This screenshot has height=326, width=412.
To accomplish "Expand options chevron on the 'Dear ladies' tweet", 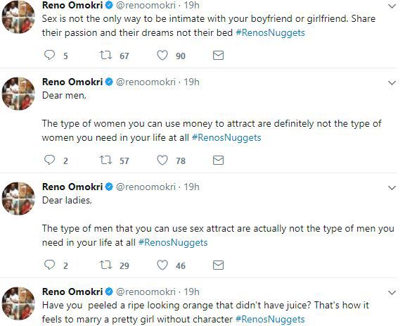I will (x=392, y=187).
